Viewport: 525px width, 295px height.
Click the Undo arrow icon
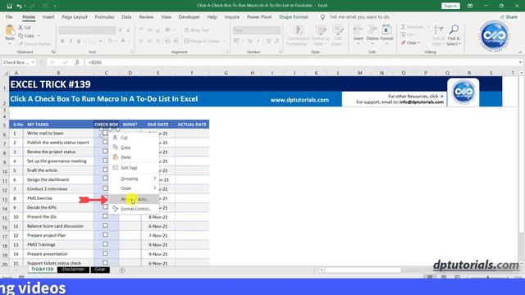pos(19,6)
